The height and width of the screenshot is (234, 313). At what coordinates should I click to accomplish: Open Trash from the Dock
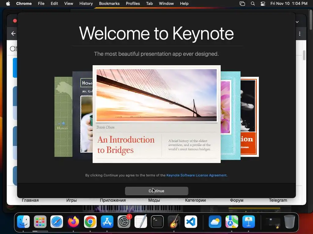click(x=289, y=222)
